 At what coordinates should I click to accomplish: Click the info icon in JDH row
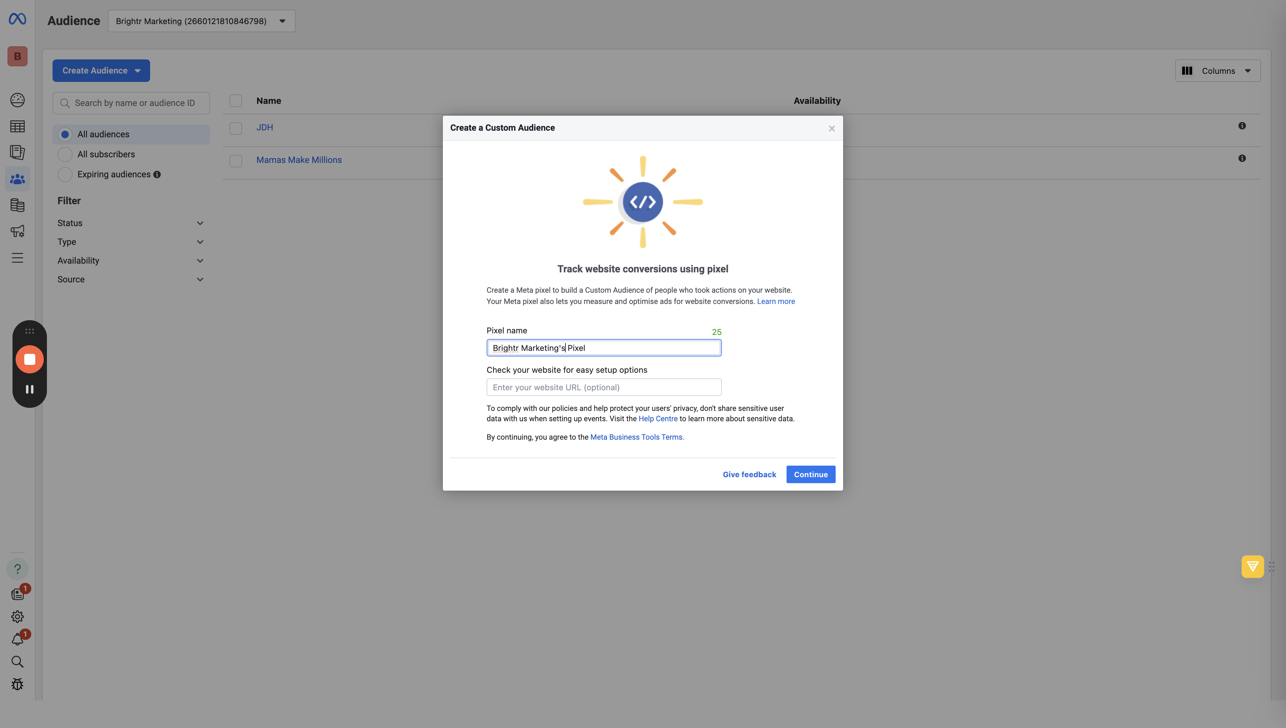pos(1242,126)
